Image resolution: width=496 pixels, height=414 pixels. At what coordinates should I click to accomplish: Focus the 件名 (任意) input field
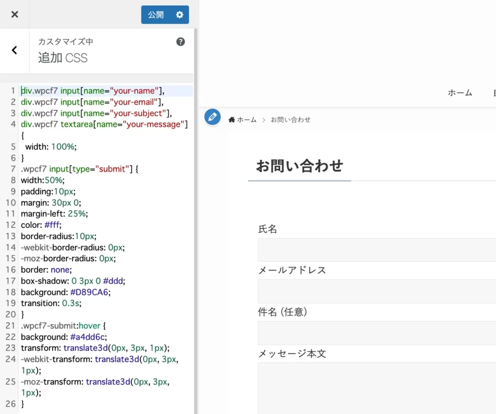click(x=377, y=333)
